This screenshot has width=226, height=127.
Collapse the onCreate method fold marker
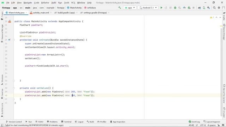(x=14, y=40)
